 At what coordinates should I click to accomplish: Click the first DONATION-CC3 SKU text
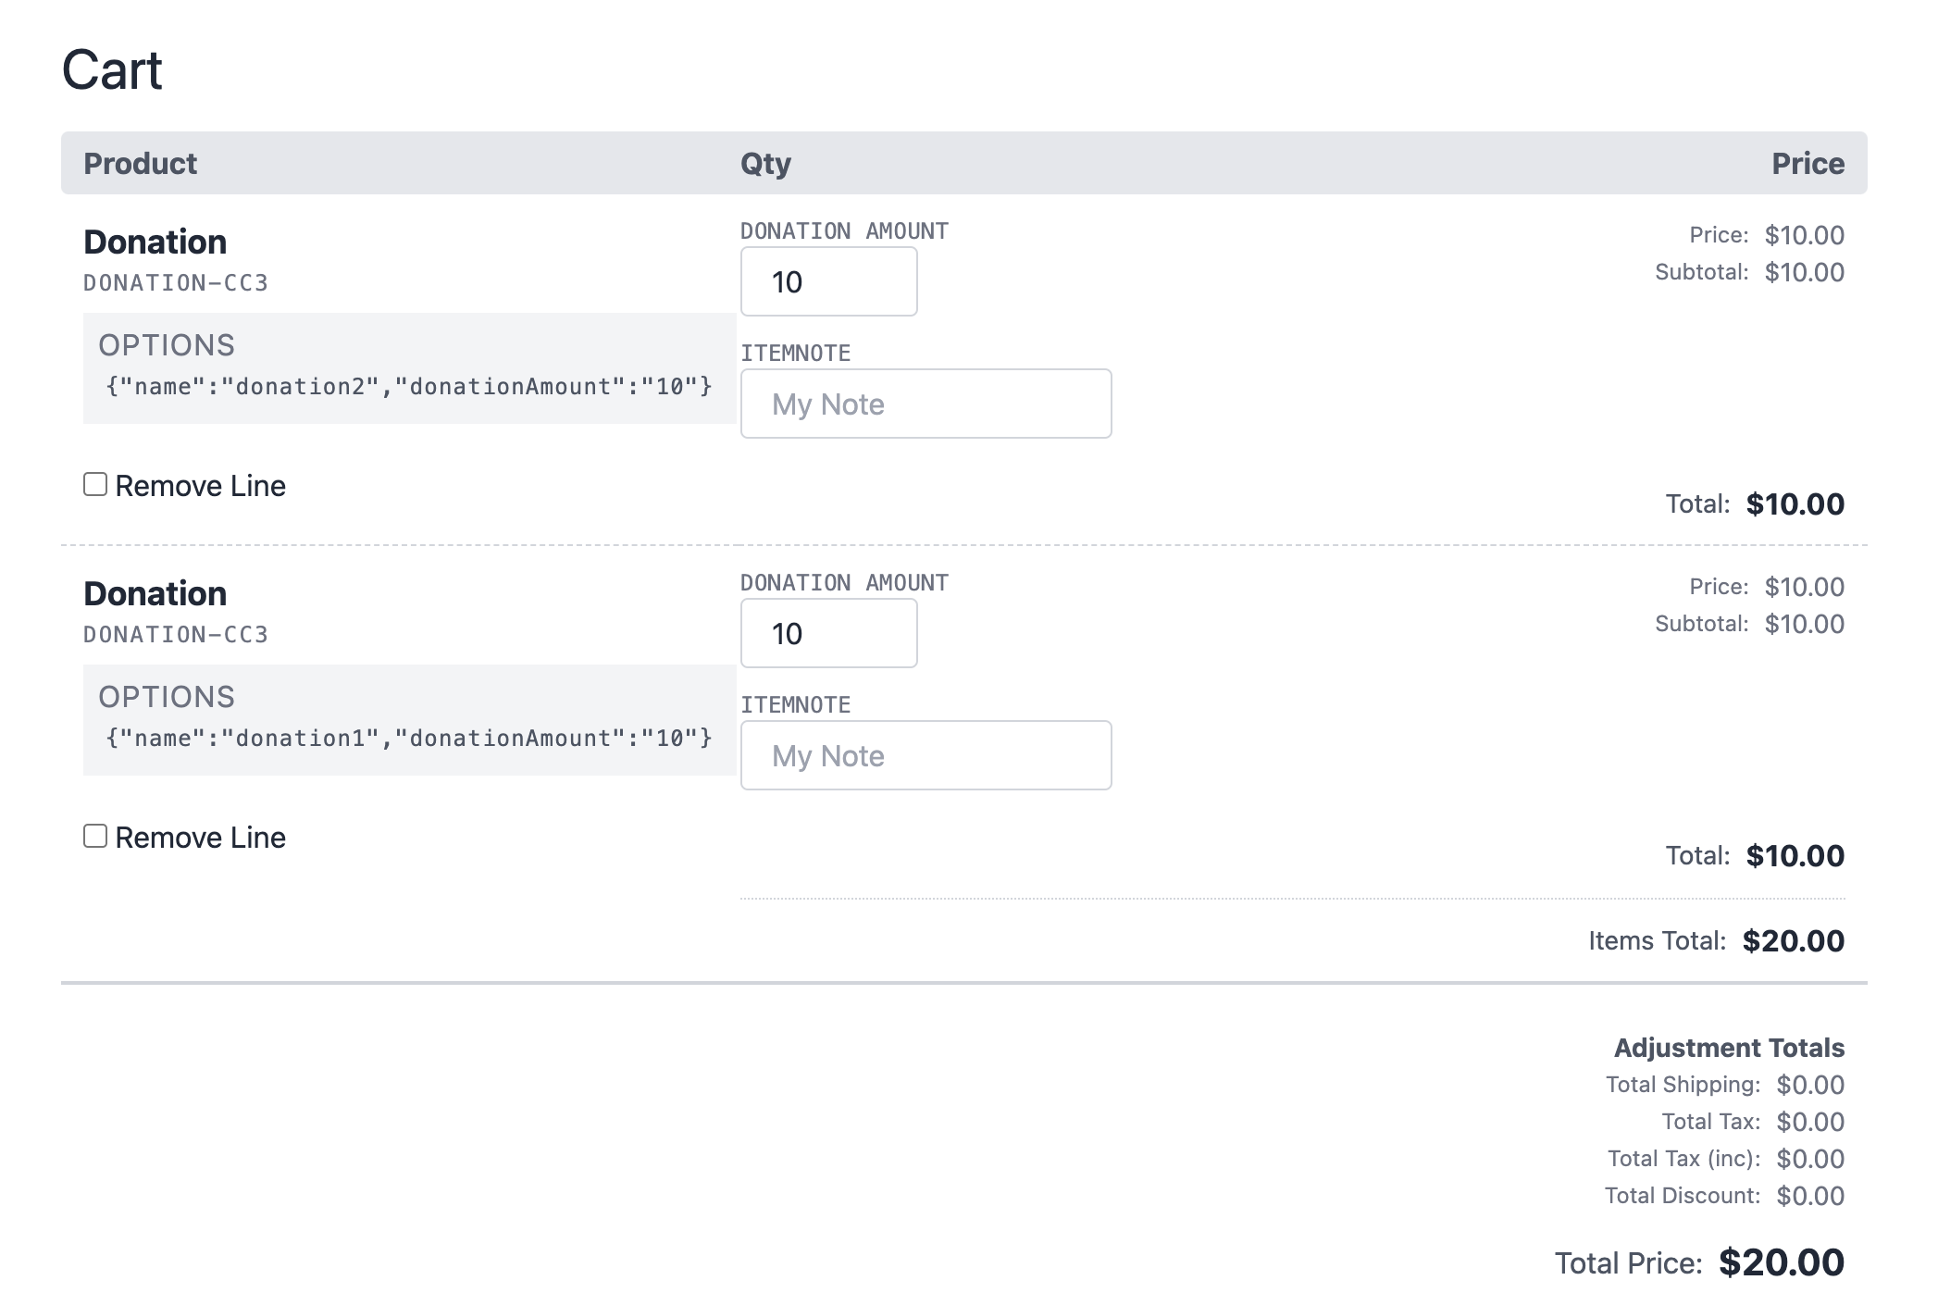click(176, 283)
